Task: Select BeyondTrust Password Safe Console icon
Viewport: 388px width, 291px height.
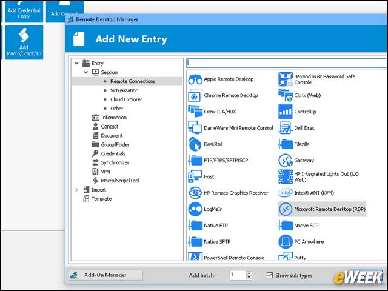Action: point(286,79)
